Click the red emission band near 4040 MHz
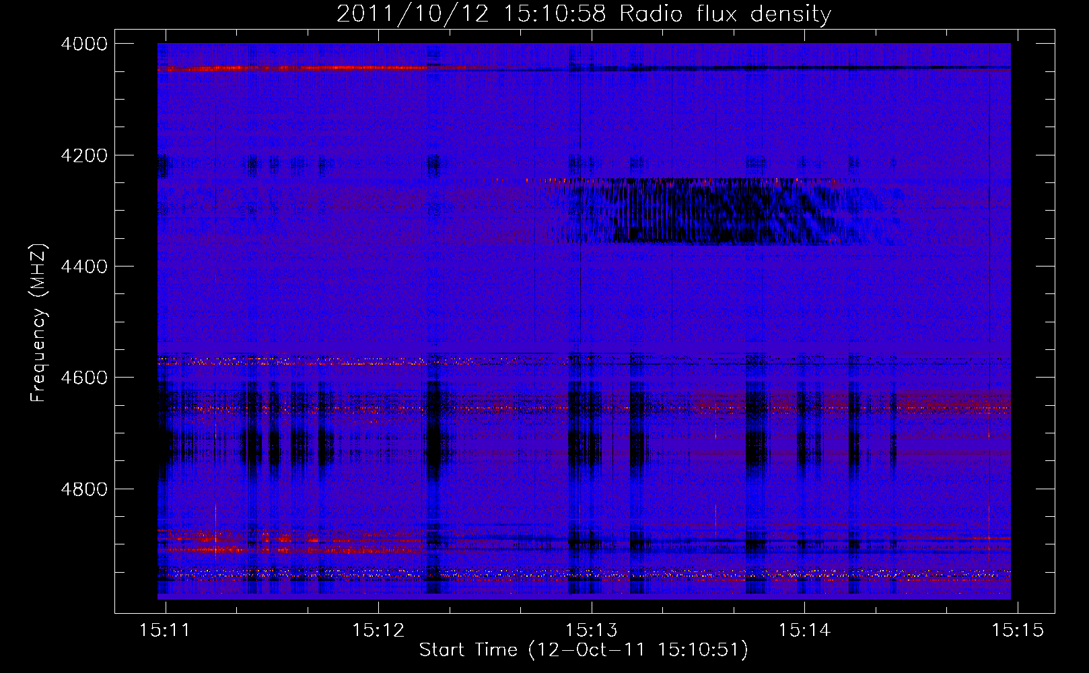The width and height of the screenshot is (1089, 673). 293,68
